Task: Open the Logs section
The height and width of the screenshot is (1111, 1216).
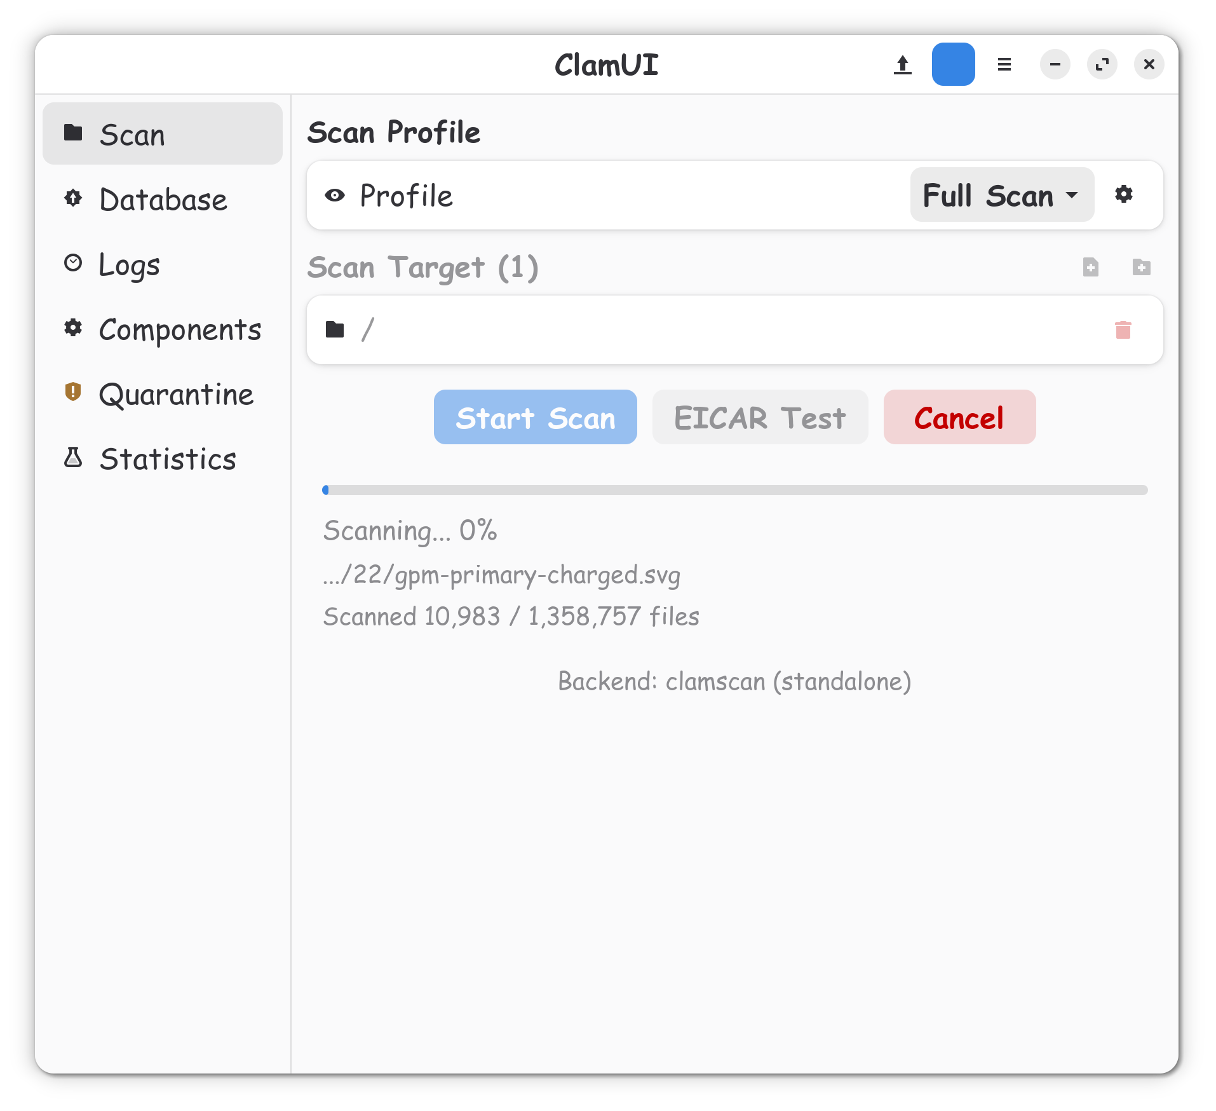Action: click(x=130, y=264)
